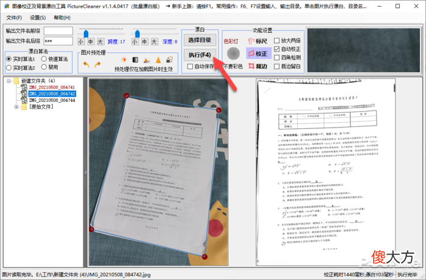Set 深度 depth to 大
This screenshot has height=280, width=426.
coord(154,42)
